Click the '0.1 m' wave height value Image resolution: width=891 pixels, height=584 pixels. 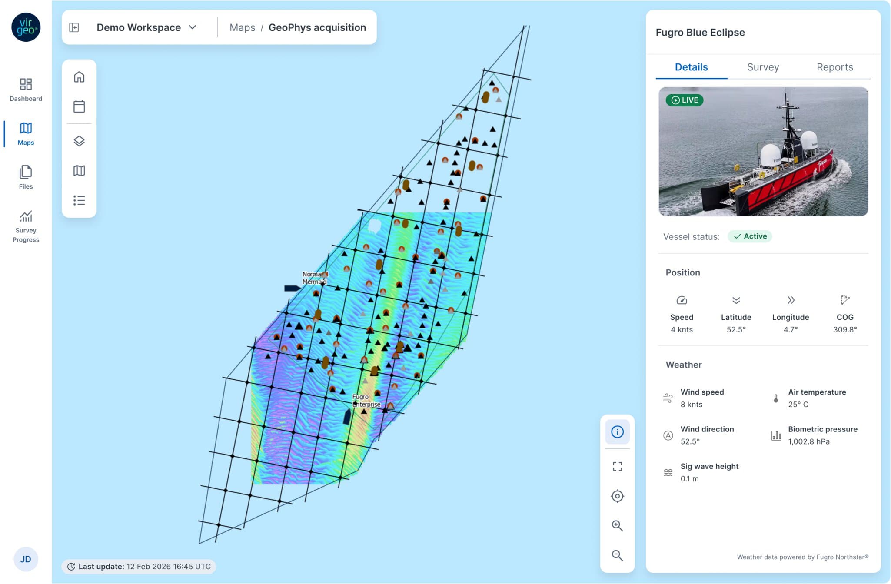[689, 479]
